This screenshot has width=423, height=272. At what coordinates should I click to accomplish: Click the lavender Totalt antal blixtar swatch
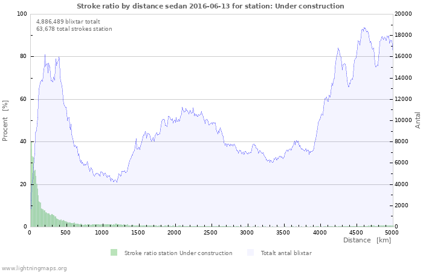tap(251, 253)
